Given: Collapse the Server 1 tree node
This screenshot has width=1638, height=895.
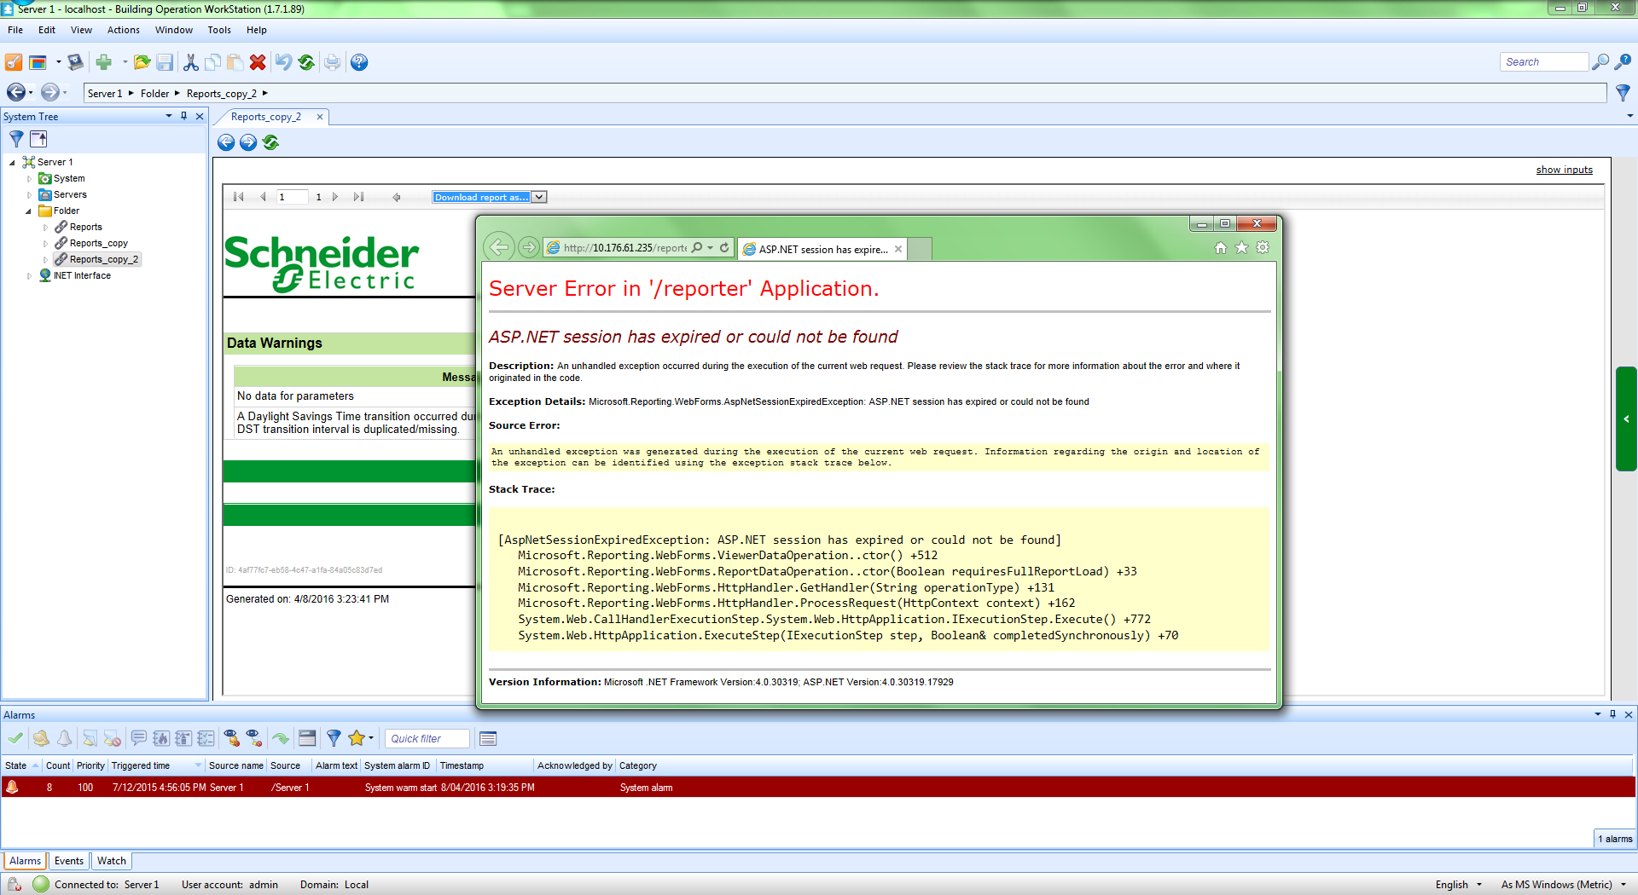Looking at the screenshot, I should pyautogui.click(x=12, y=162).
